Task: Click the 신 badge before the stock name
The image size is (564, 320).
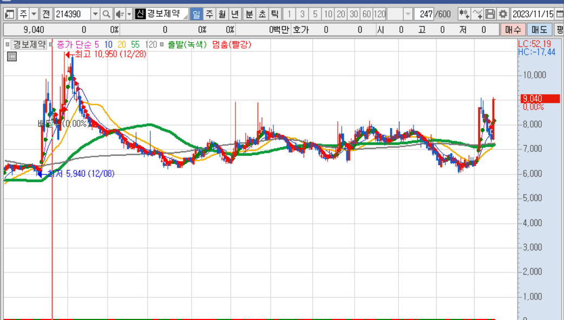Action: click(140, 14)
